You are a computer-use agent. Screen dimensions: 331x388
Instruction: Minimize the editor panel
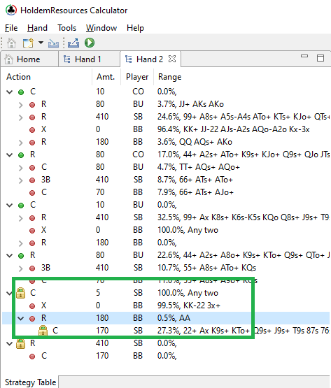pos(304,57)
